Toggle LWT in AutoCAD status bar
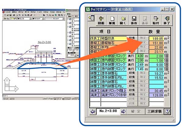Viewport: 182px width, 128px height. point(73,99)
